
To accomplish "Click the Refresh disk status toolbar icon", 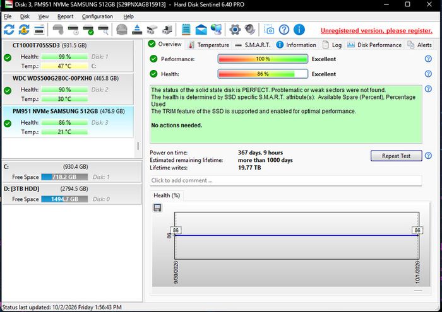I will 9,30.
